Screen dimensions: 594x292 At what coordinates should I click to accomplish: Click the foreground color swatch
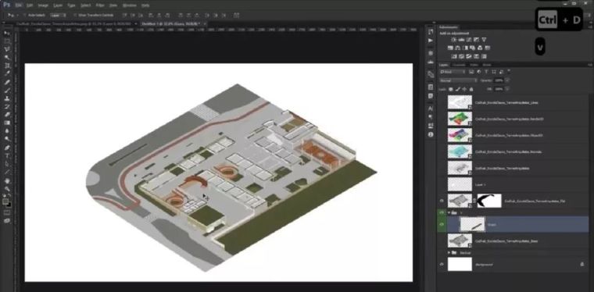coord(5,201)
